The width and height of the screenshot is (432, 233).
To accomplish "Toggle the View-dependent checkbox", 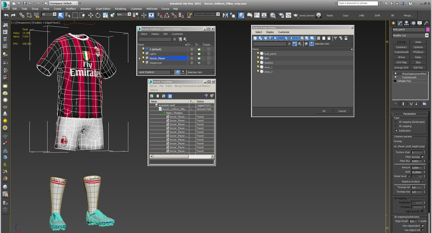I will click(x=422, y=226).
